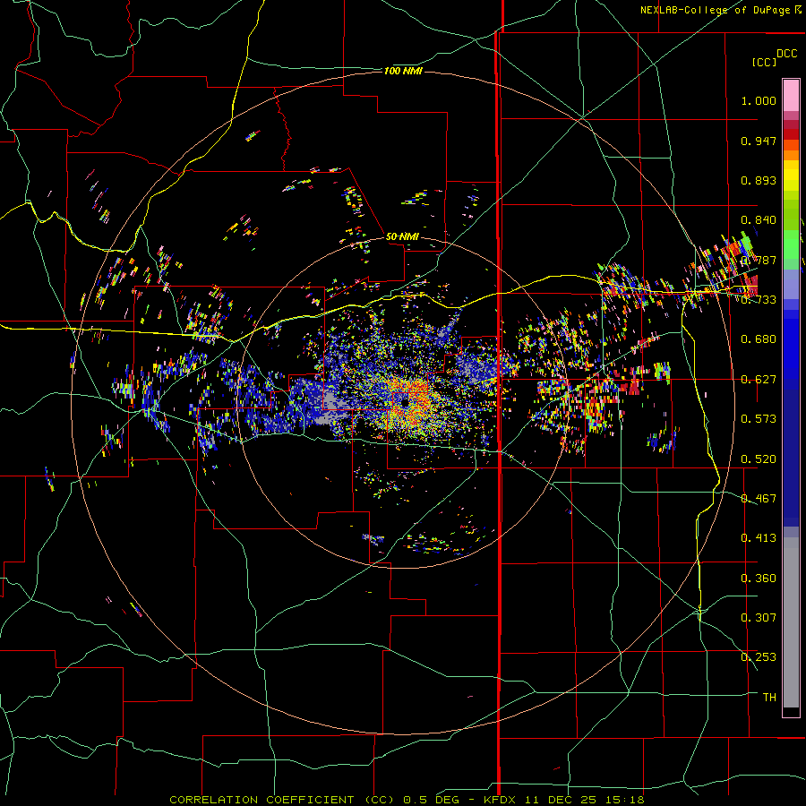Click the 0.520 legend value
This screenshot has height=806, width=806.
759,459
